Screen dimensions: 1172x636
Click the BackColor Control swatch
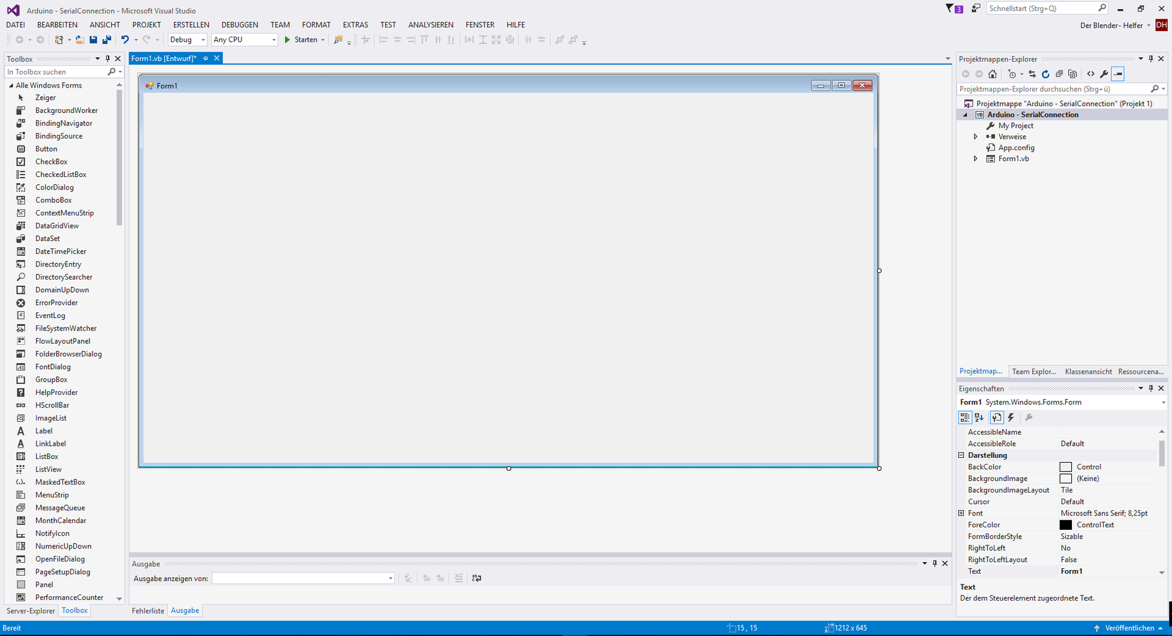(1066, 466)
